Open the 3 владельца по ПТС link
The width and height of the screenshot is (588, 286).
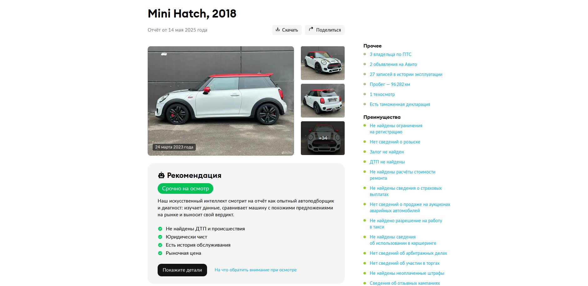[391, 54]
